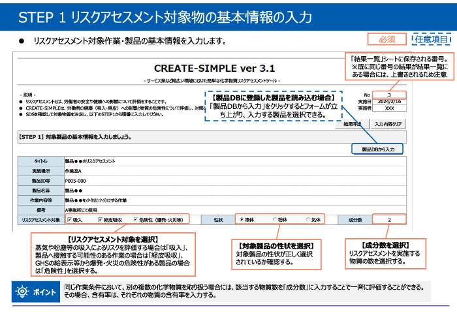Toggle the 吸入 checkbox
Image resolution: width=457 pixels, height=323 pixels.
(x=69, y=221)
